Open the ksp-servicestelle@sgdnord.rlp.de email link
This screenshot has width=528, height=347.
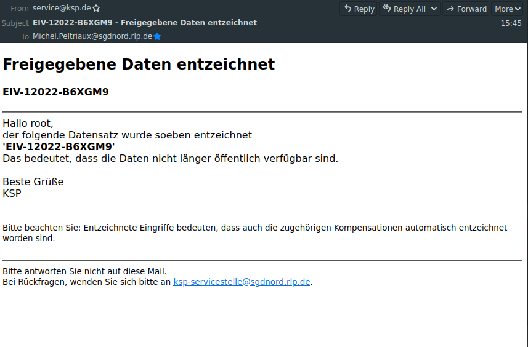click(242, 282)
